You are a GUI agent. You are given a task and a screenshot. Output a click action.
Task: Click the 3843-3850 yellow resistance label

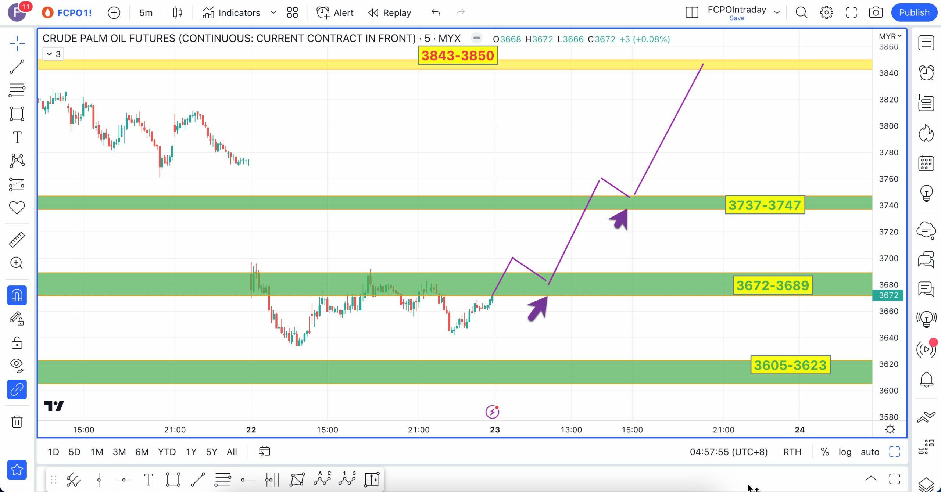458,56
